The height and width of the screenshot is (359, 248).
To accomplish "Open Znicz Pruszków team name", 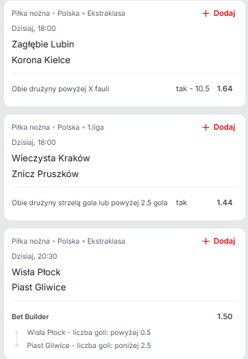I will pos(45,174).
